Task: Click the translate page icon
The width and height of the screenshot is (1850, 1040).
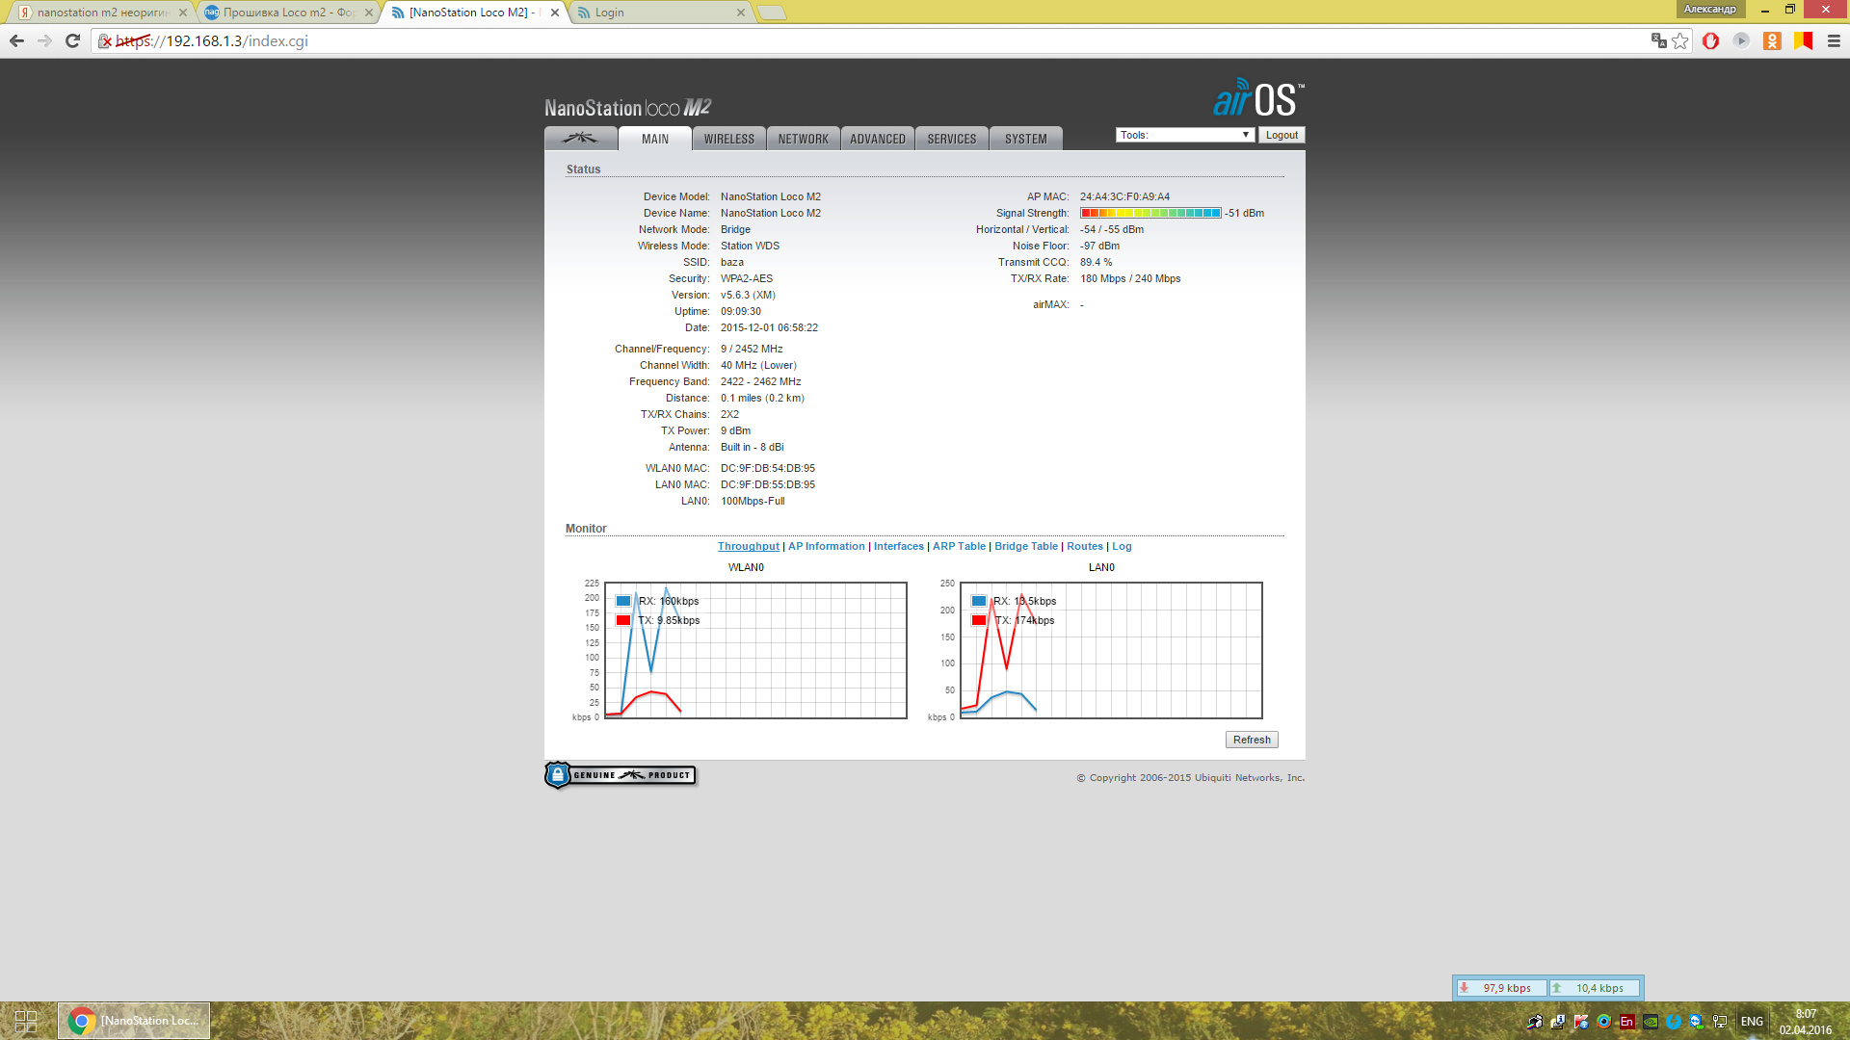Action: (x=1658, y=40)
